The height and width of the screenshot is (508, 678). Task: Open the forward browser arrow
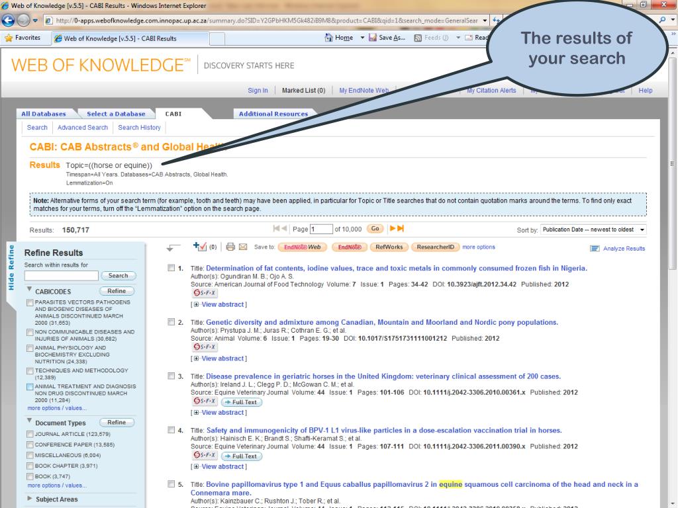[x=23, y=21]
